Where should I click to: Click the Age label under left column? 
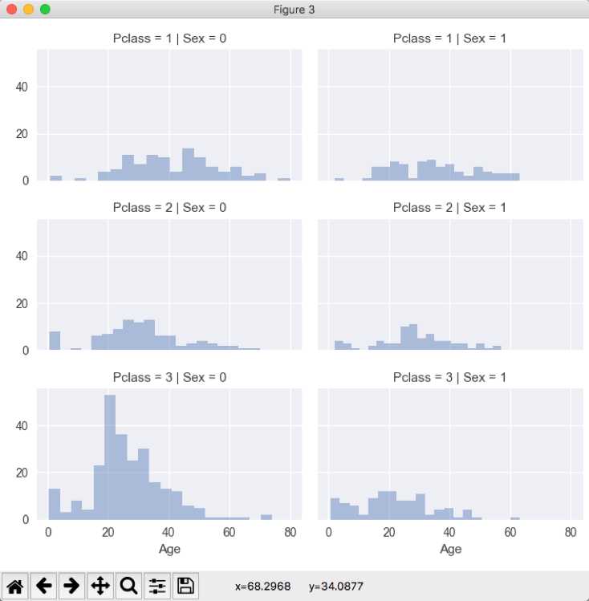pos(169,550)
